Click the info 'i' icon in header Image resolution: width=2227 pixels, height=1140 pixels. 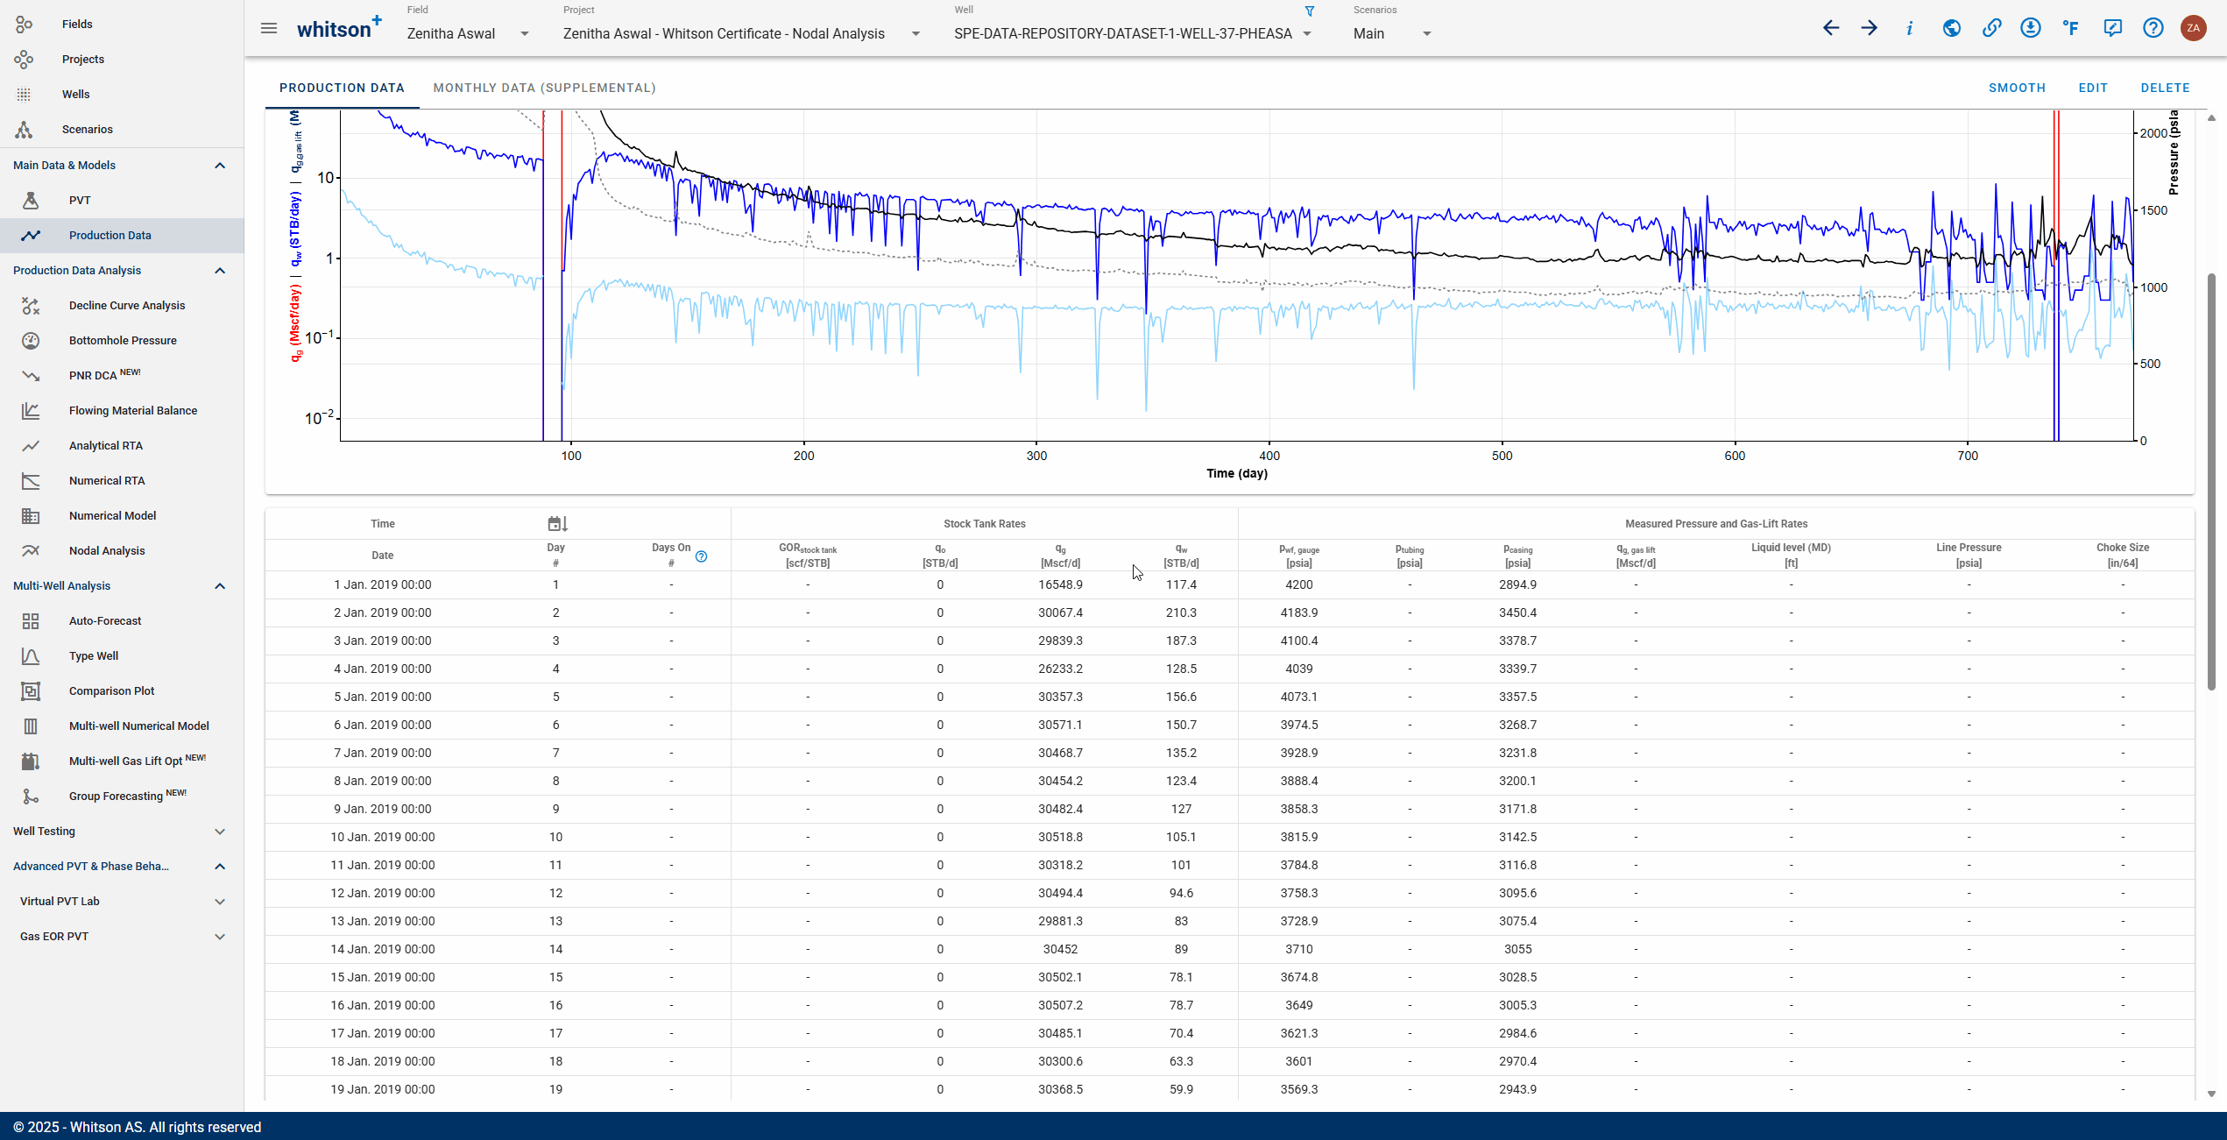[x=1909, y=28]
